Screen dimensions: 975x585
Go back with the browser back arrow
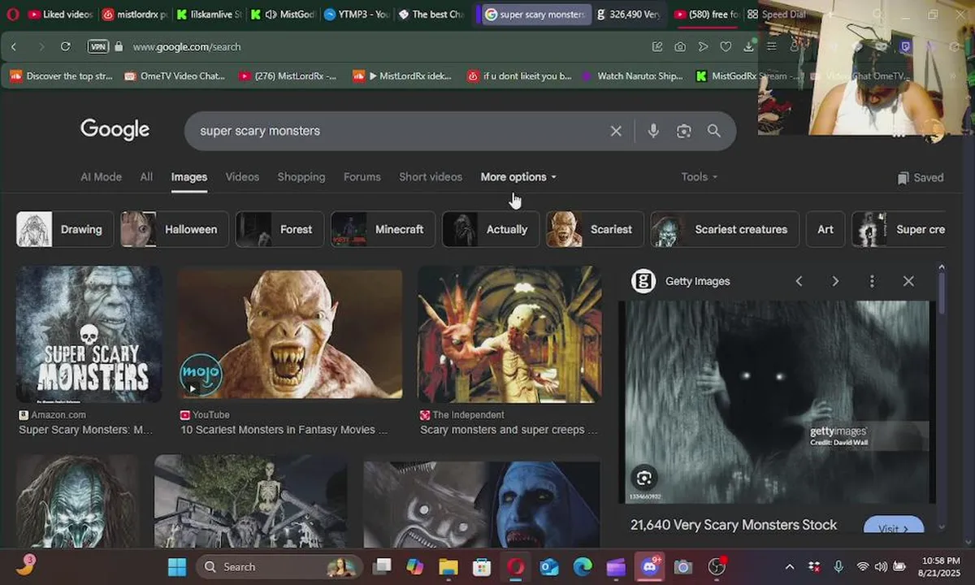(14, 47)
